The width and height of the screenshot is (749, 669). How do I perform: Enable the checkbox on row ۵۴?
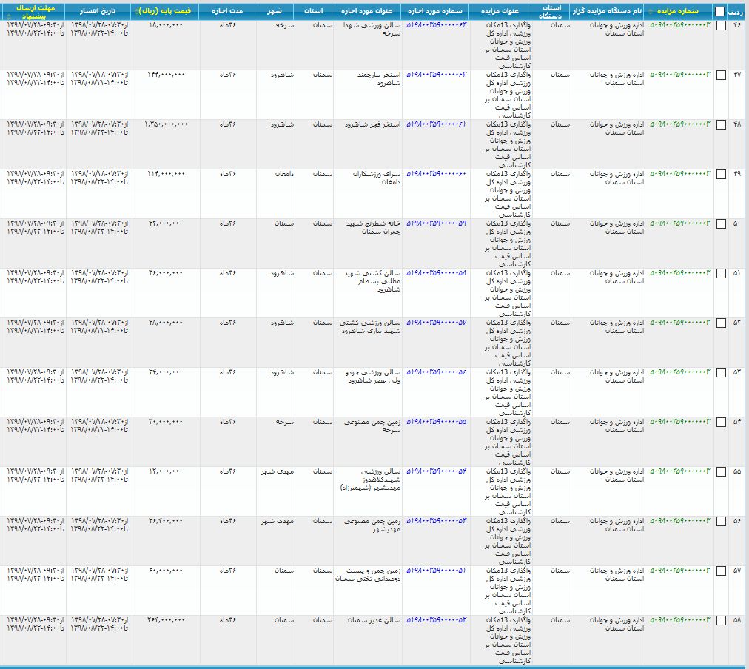[x=721, y=423]
